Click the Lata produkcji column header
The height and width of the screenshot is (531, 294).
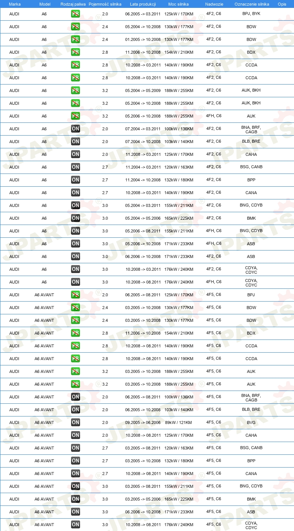click(143, 4)
